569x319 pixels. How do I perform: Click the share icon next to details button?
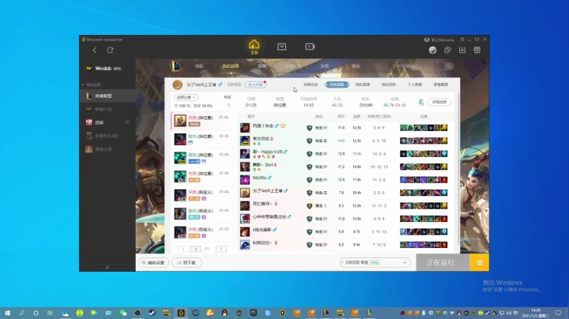(x=421, y=102)
